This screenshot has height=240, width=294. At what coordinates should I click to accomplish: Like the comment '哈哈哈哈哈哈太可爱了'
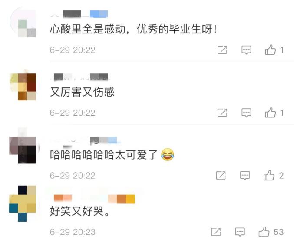click(269, 175)
